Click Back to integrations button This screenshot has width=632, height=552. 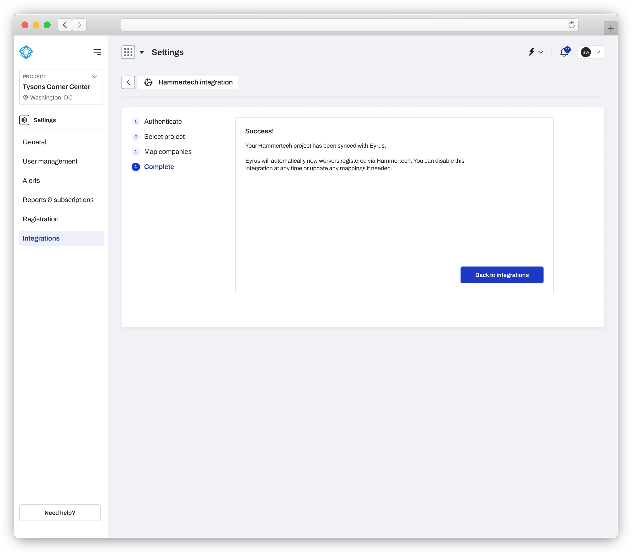coord(502,275)
